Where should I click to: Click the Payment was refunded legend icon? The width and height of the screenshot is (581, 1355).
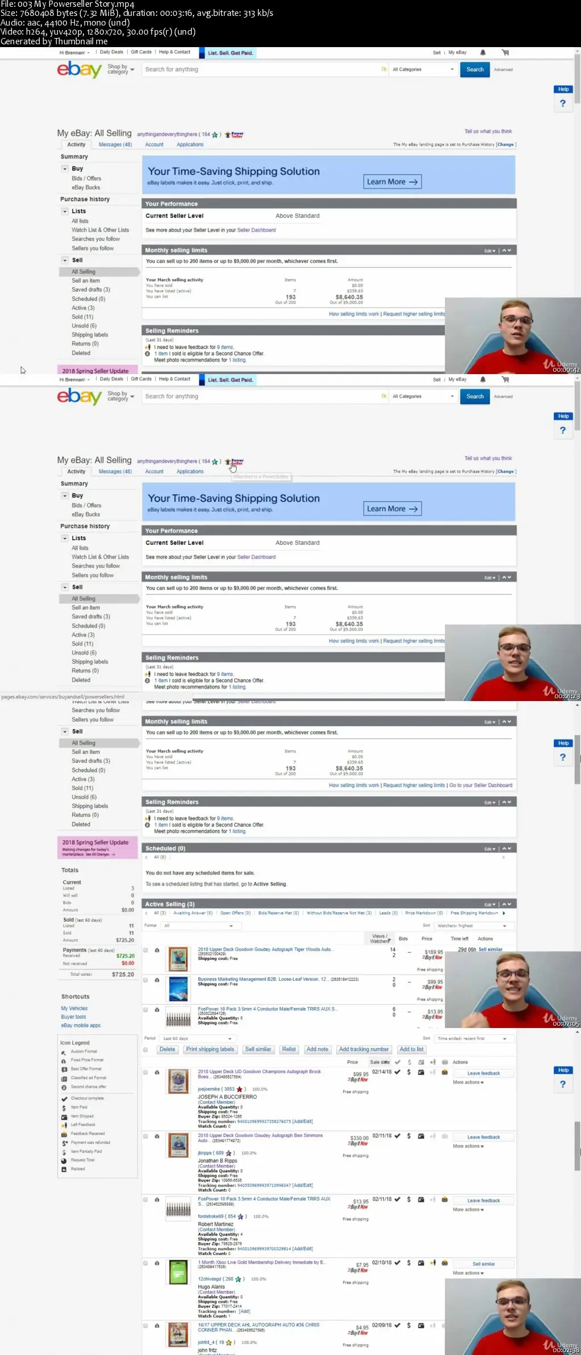(x=64, y=1142)
